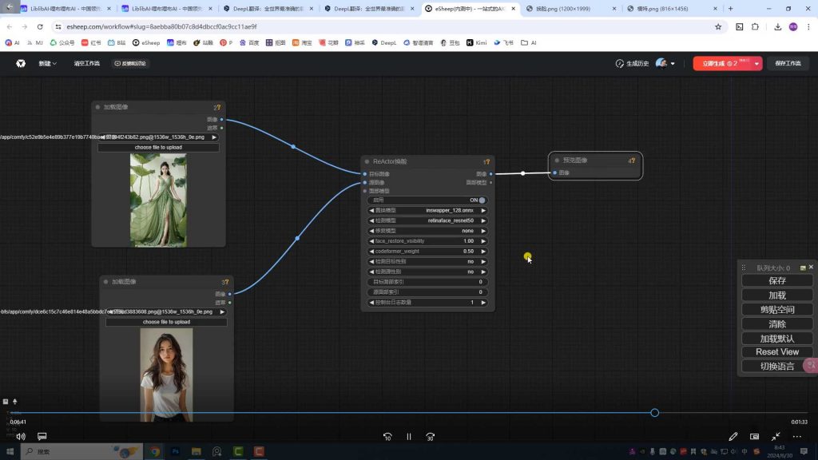Expand the arrow beside 立即生成 button
This screenshot has width=818, height=460.
[755, 63]
